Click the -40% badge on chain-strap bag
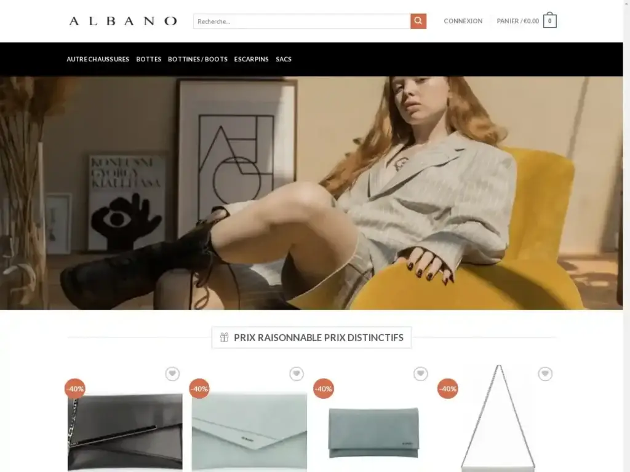The width and height of the screenshot is (630, 472). [448, 388]
